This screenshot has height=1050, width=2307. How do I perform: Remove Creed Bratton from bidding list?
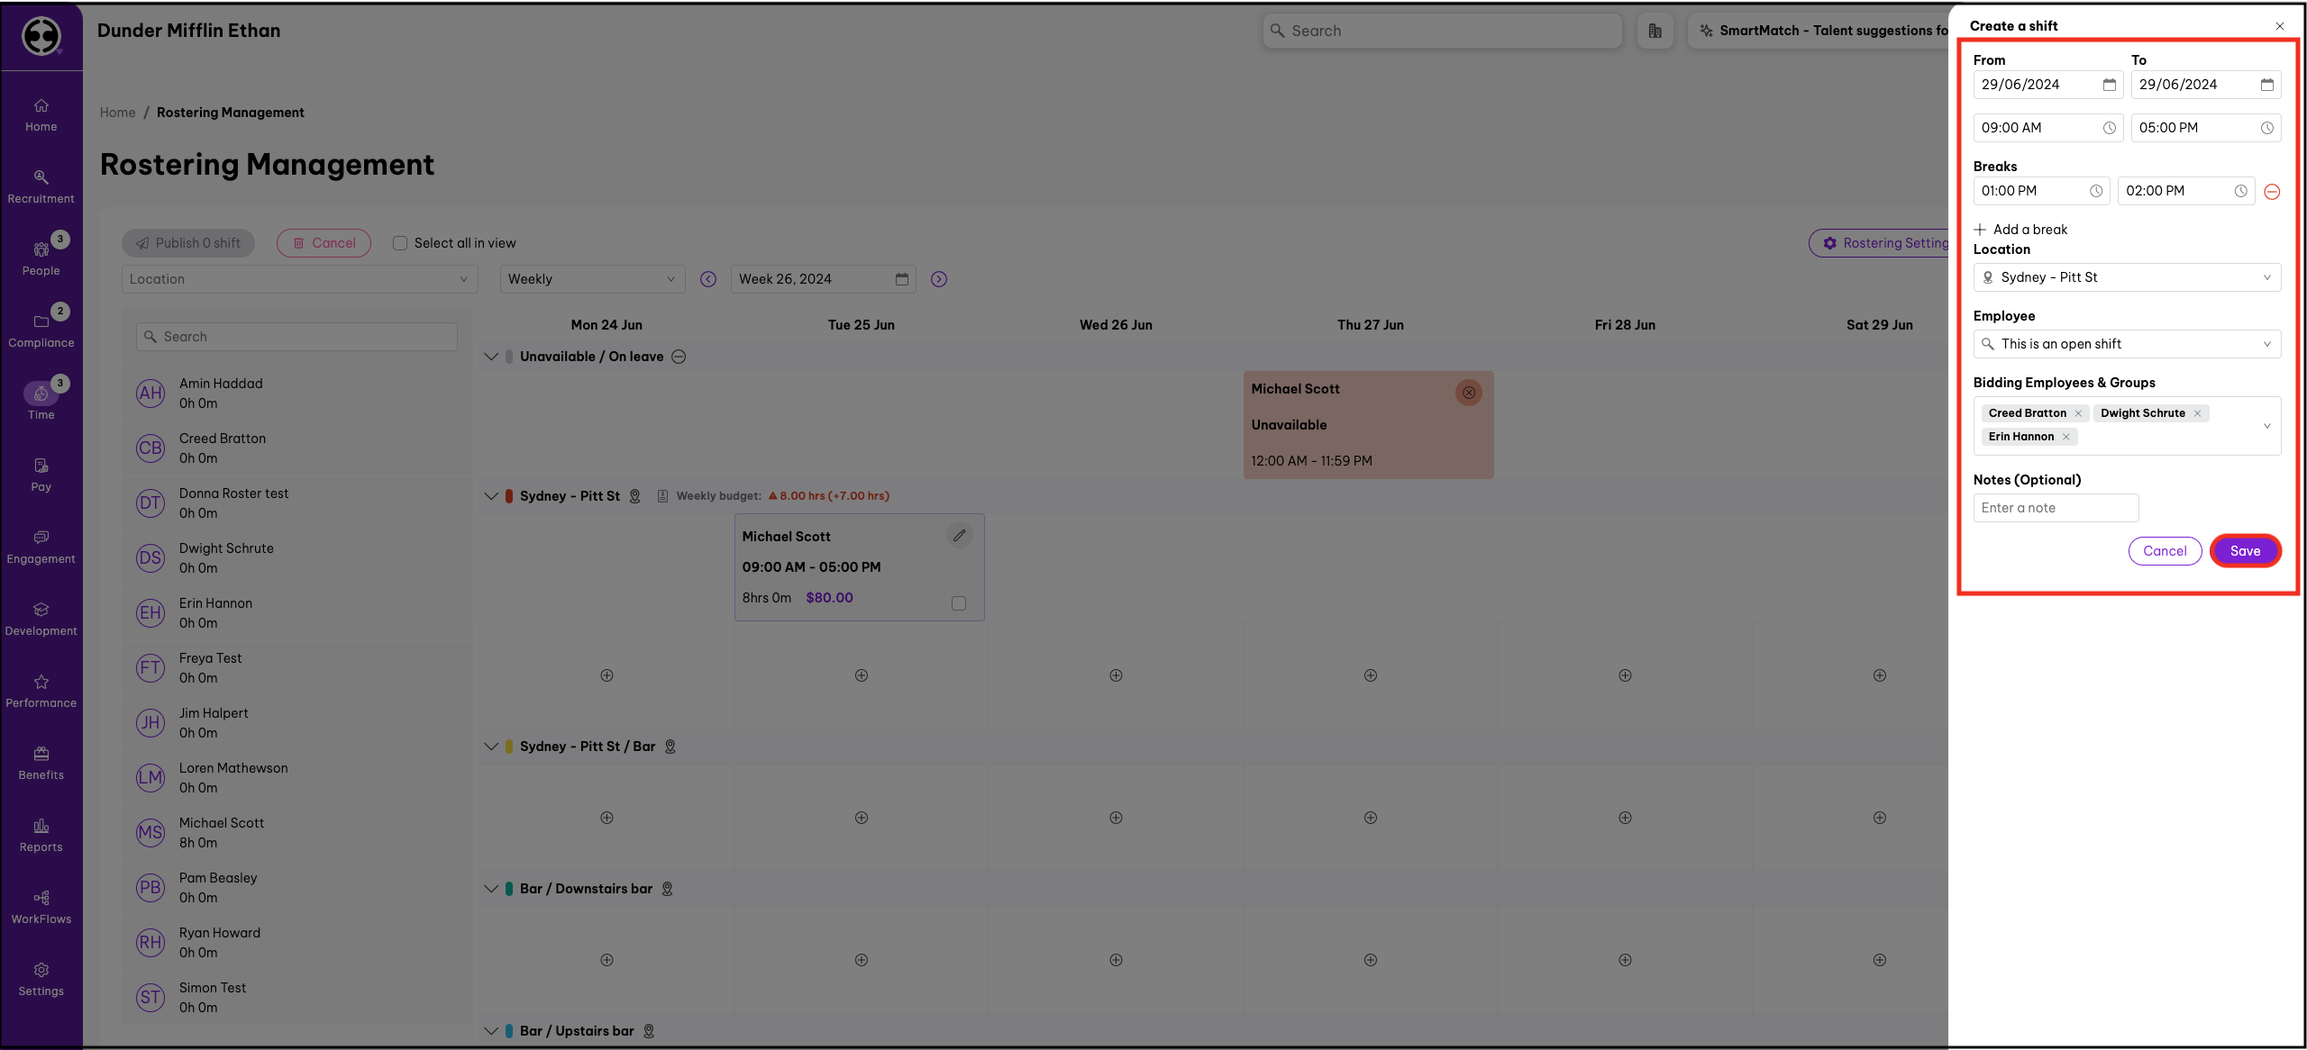pos(2078,413)
